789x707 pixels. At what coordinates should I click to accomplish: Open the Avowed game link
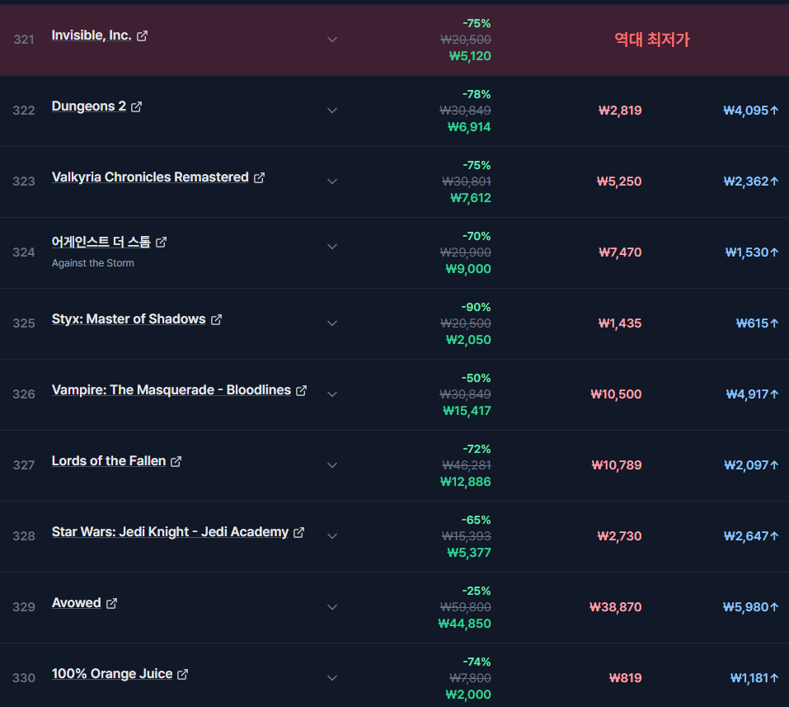77,603
